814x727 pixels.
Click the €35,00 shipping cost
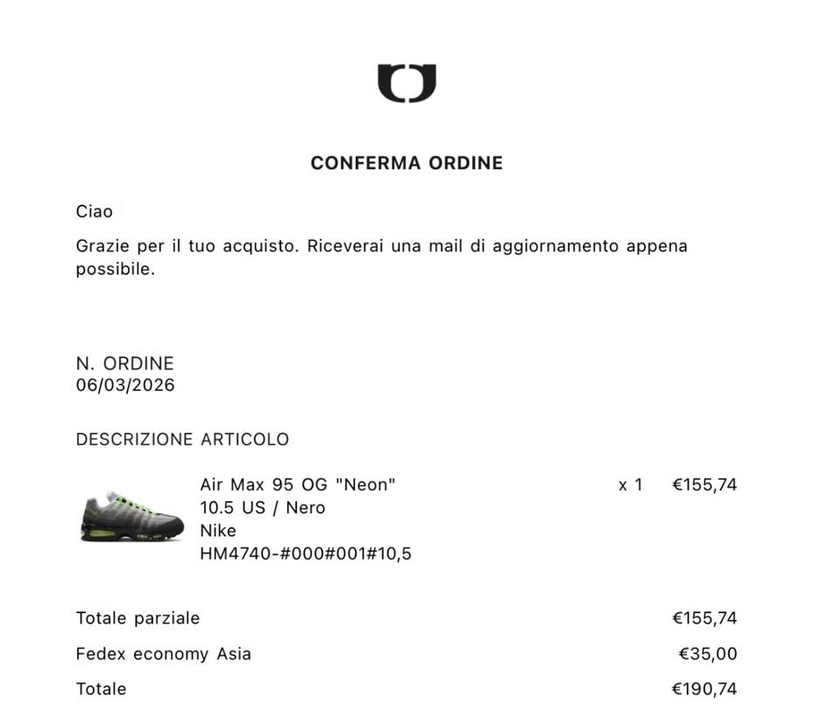coord(708,653)
